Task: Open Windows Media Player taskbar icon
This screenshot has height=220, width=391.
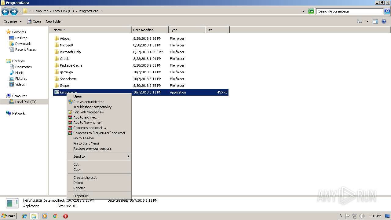Action: click(45, 216)
